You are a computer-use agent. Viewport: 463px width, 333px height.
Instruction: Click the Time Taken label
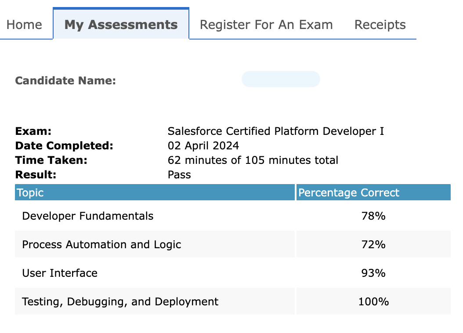click(x=51, y=160)
